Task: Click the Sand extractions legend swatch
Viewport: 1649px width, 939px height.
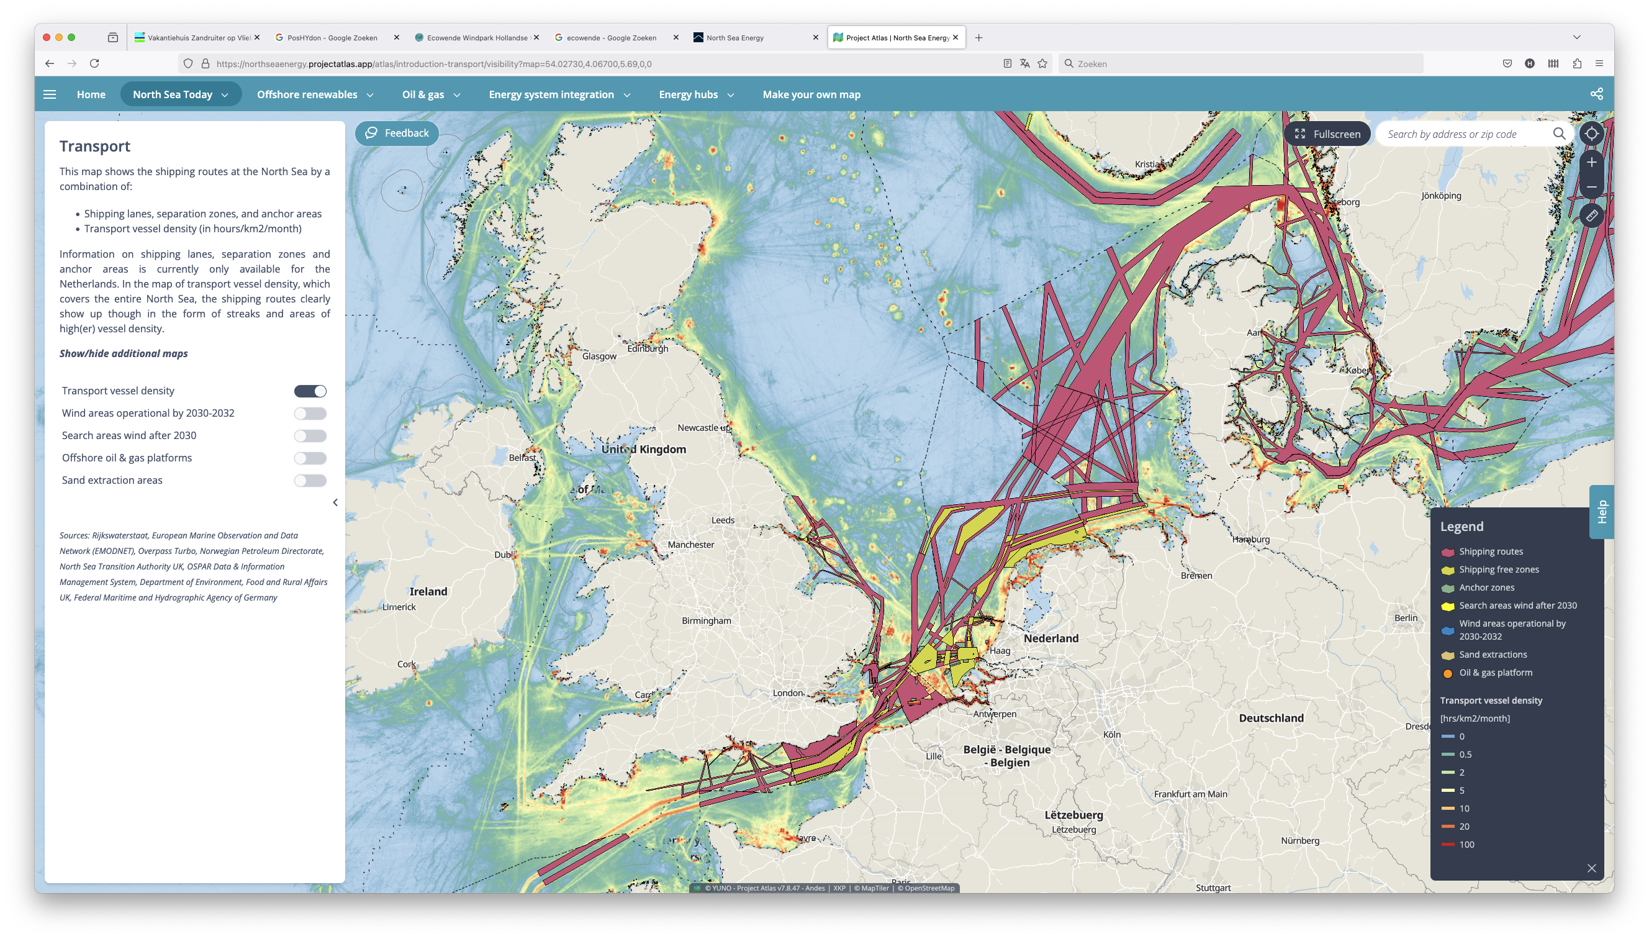Action: [x=1447, y=655]
